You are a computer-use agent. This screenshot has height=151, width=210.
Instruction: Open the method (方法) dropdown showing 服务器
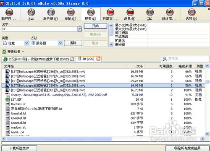pyautogui.click(x=60, y=43)
